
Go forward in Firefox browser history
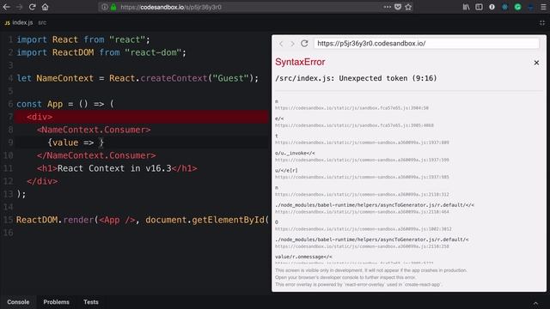tap(19, 7)
